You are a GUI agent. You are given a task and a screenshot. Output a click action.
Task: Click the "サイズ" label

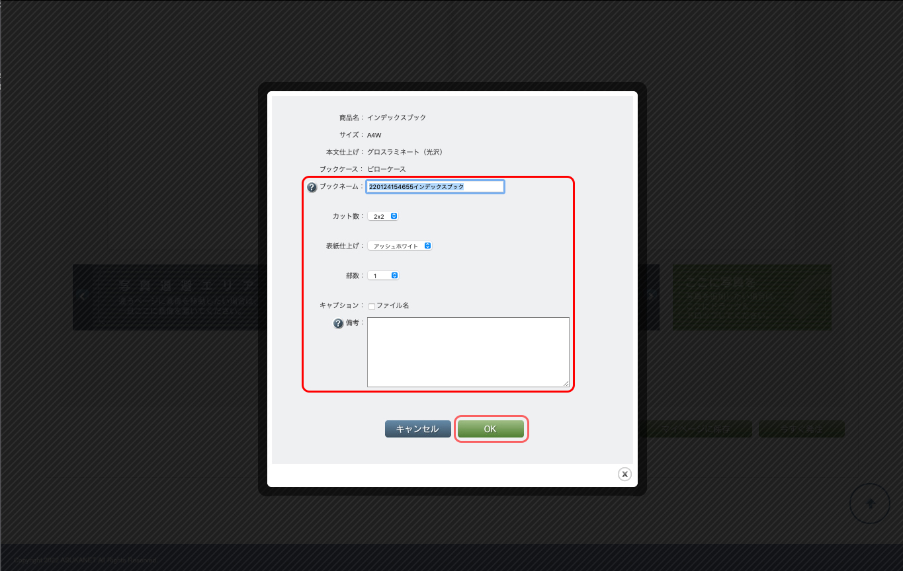point(349,135)
